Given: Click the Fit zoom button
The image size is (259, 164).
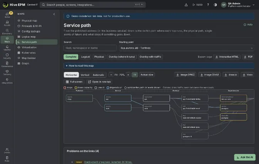Looking at the screenshot, I should (135, 75).
